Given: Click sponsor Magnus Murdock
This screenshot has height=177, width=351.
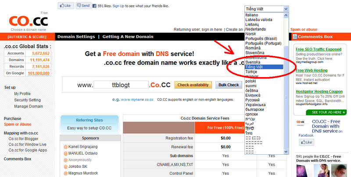Looking at the screenshot, I should (x=83, y=173).
